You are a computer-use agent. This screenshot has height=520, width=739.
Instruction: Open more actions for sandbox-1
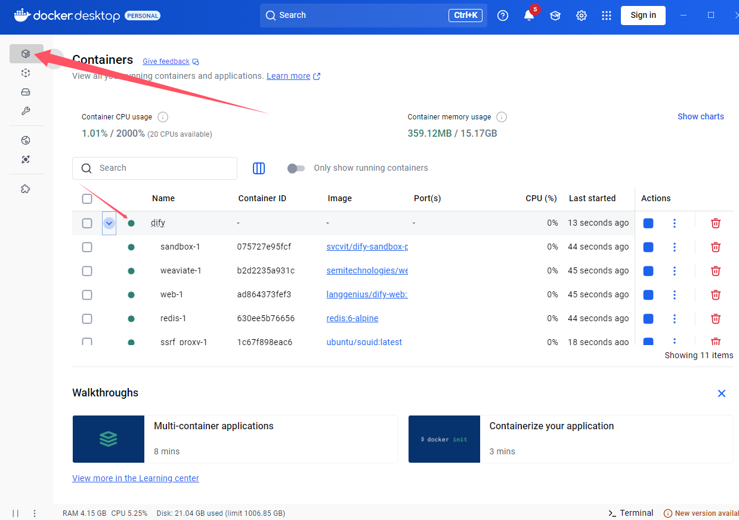(x=675, y=247)
